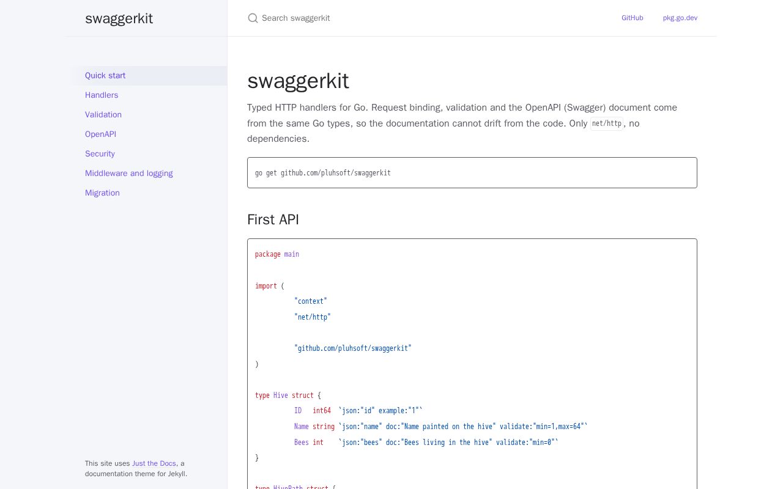Click the type Hive struct line
The image size is (783, 489).
288,395
